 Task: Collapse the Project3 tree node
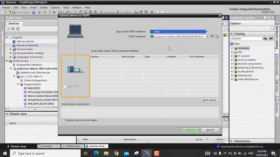point(7,38)
